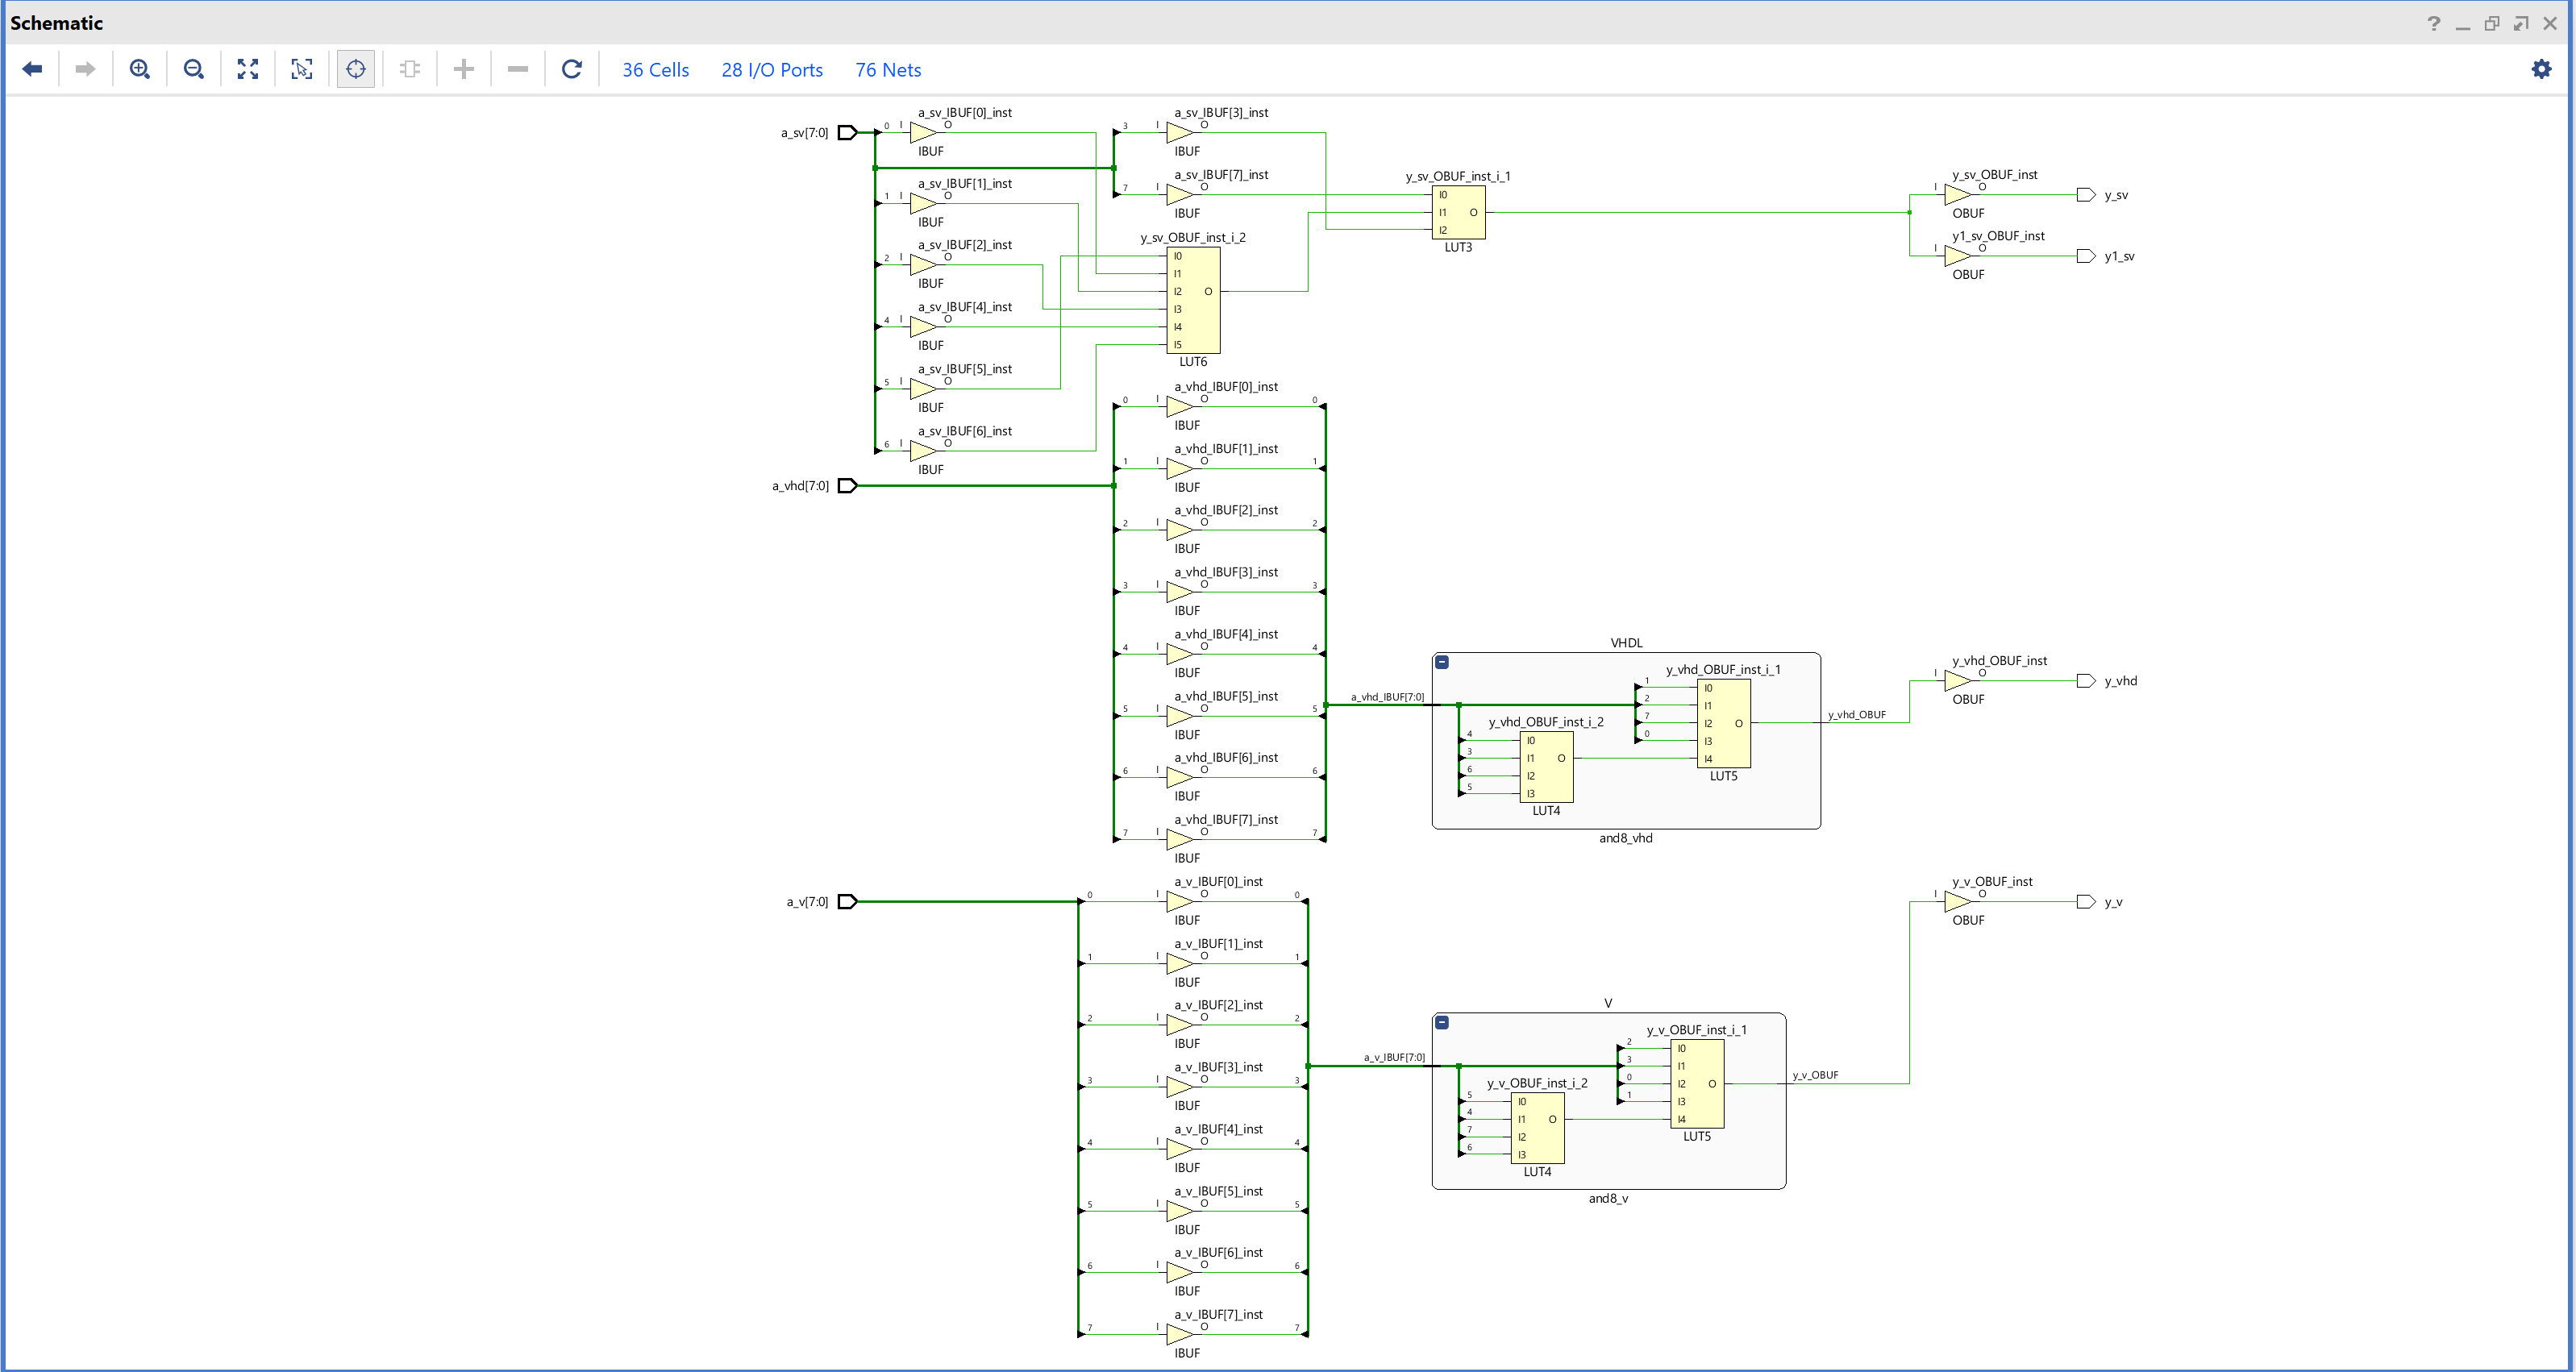
Task: Open schematic help question mark
Action: coord(2433,24)
